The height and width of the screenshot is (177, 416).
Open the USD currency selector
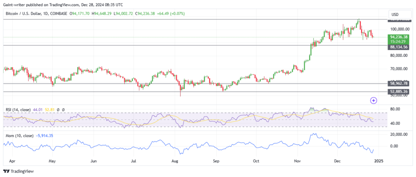click(399, 14)
